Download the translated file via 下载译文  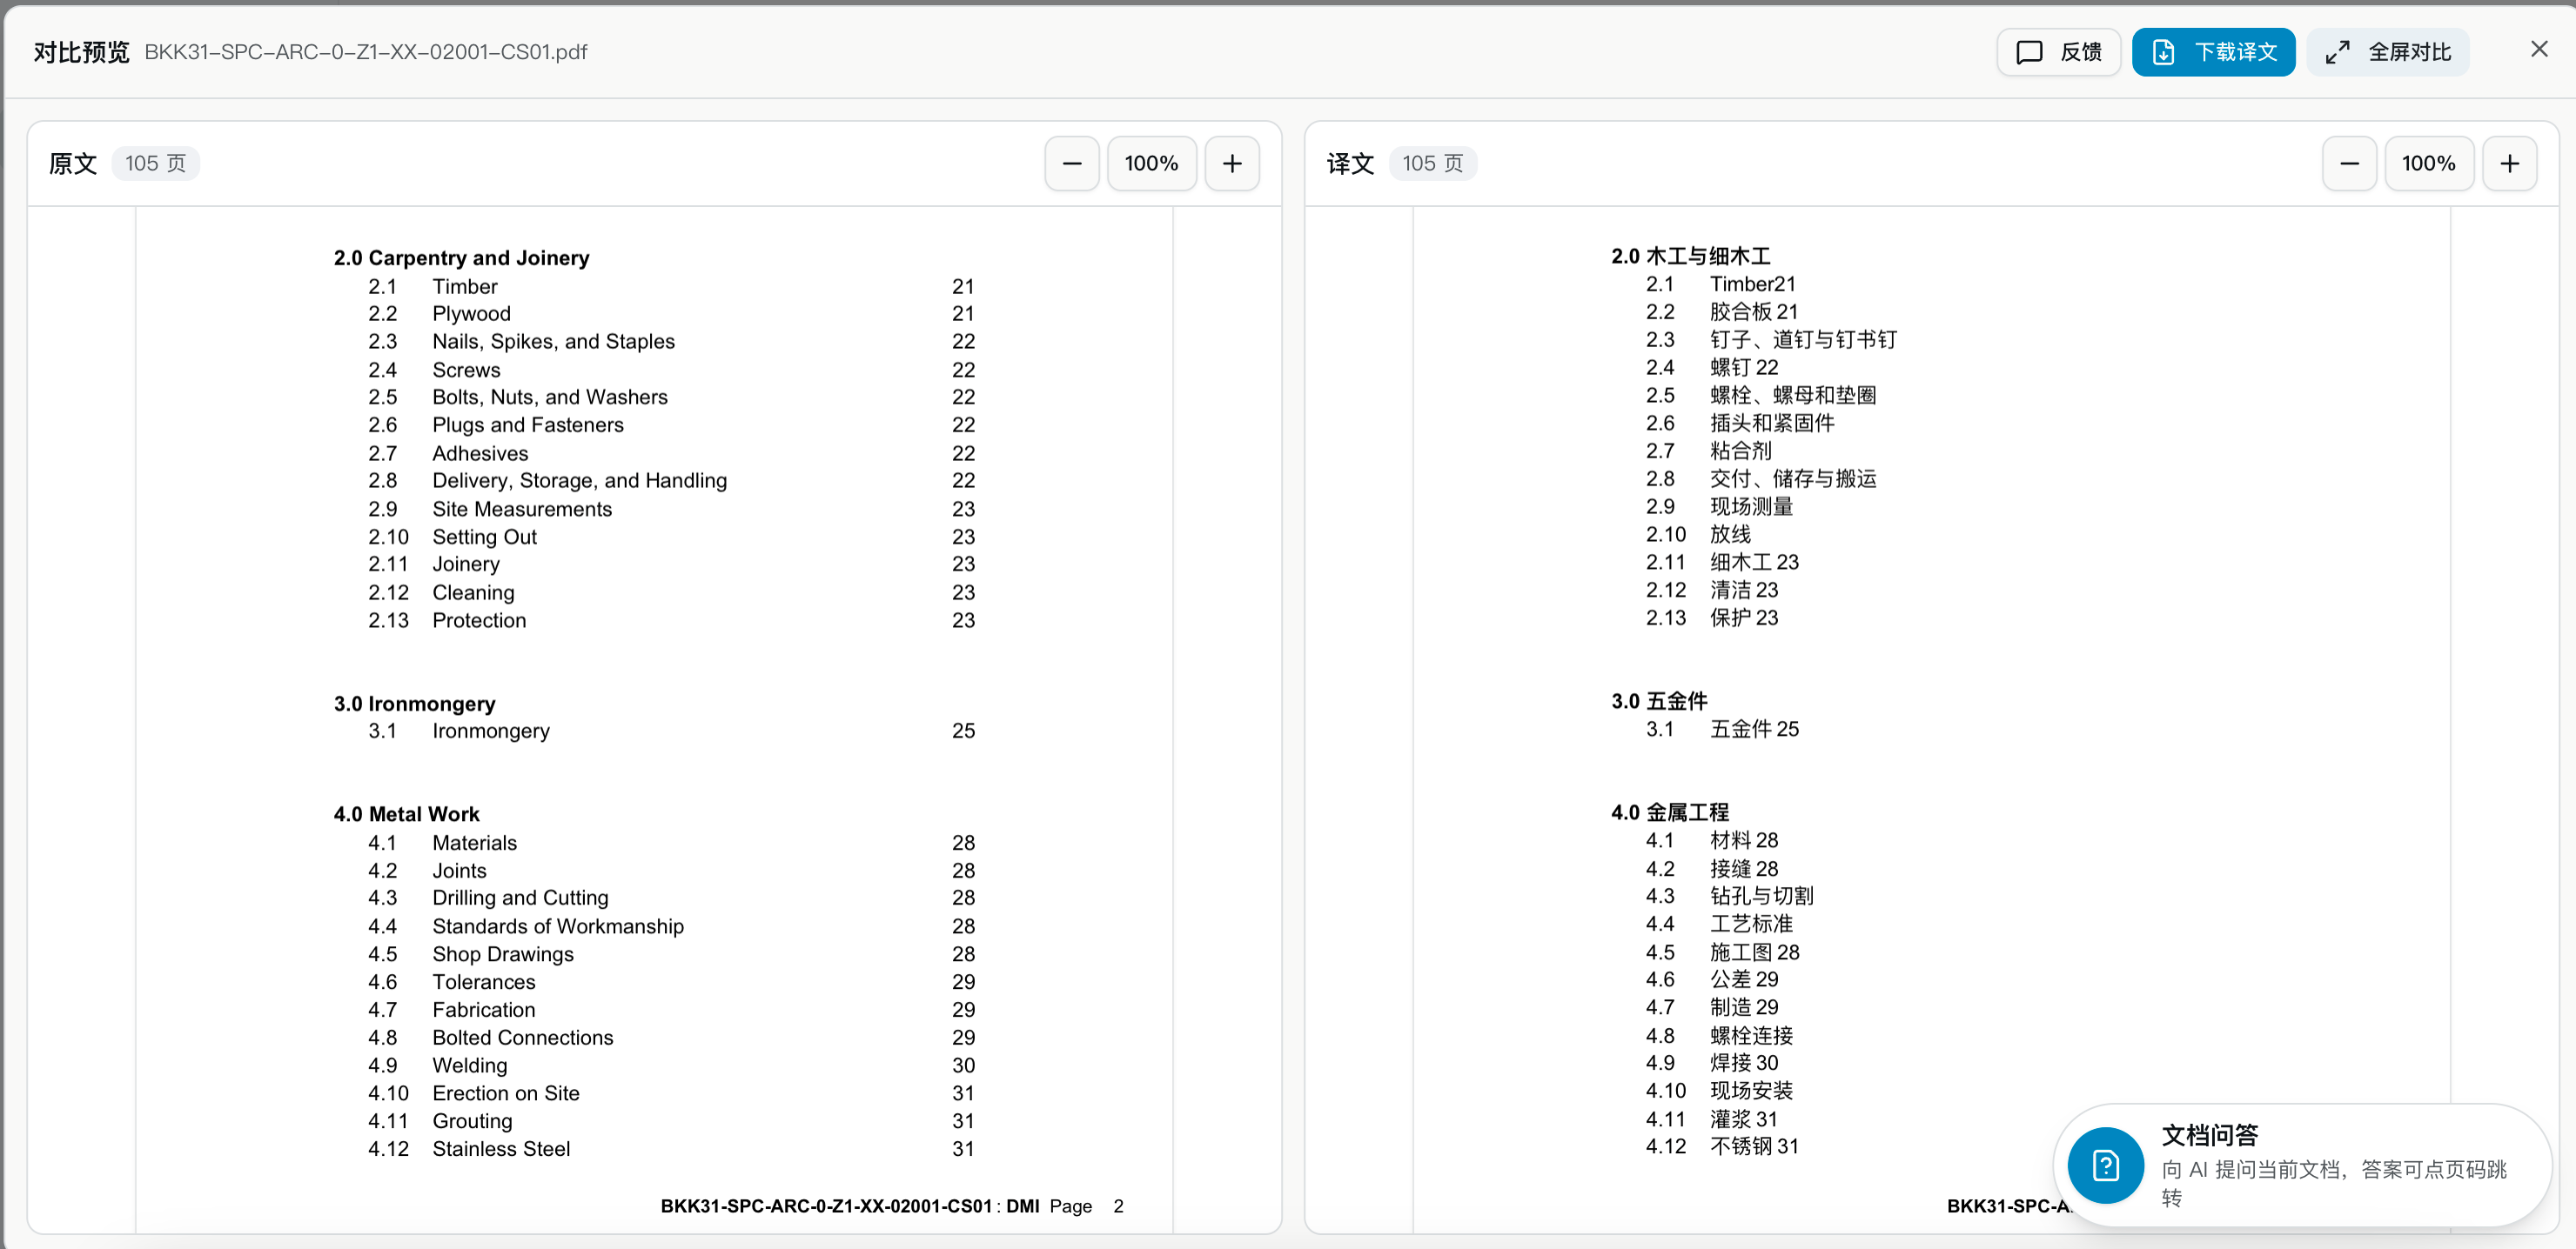coord(2213,52)
